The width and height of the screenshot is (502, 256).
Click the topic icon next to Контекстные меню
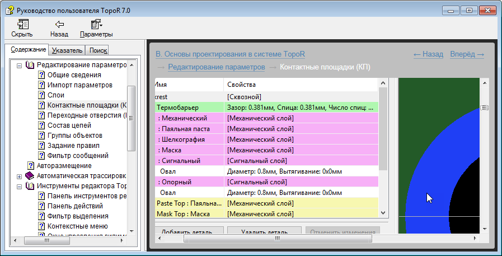[x=41, y=226]
